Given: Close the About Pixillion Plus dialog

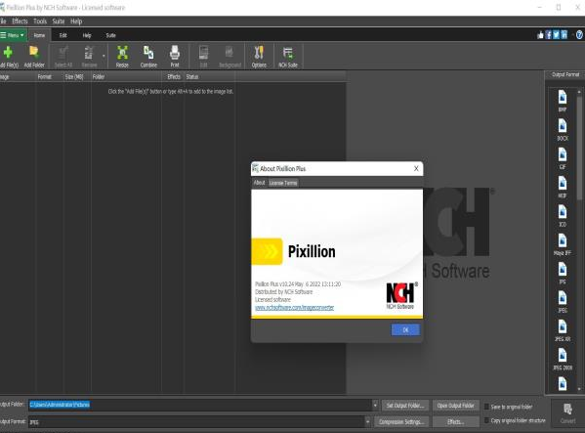Looking at the screenshot, I should coord(416,169).
